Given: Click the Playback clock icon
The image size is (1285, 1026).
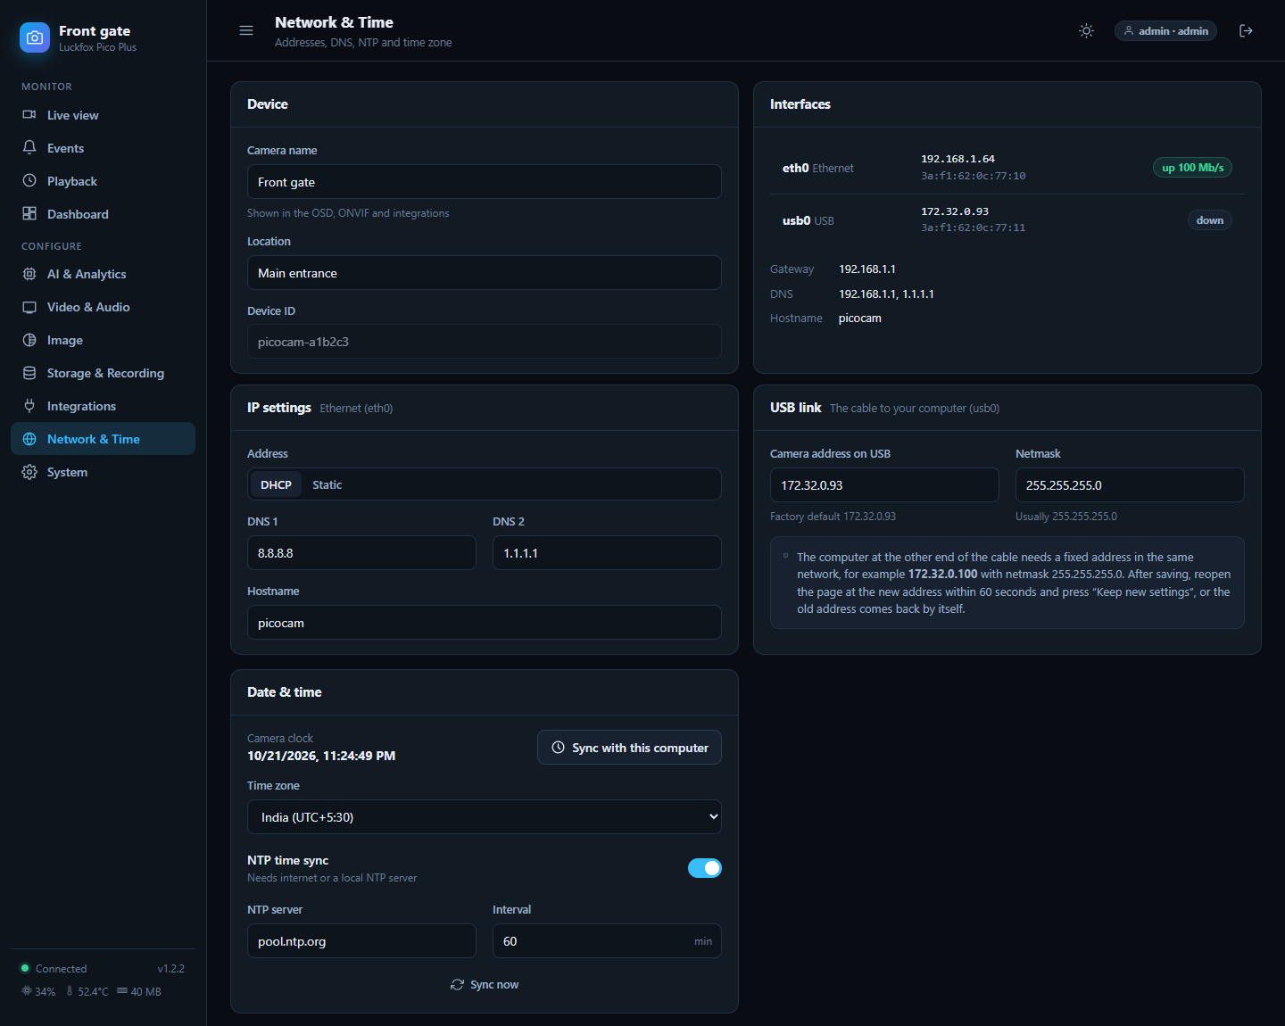Looking at the screenshot, I should pos(29,181).
